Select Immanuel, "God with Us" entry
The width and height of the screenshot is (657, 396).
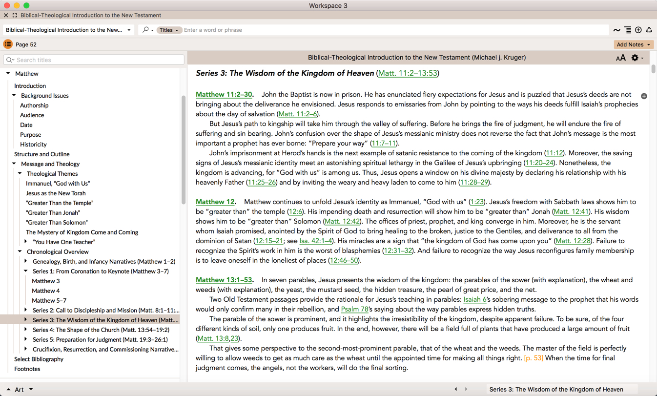(58, 184)
